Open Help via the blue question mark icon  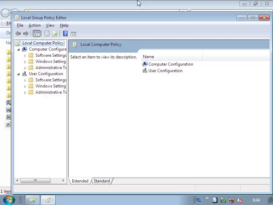point(65,33)
